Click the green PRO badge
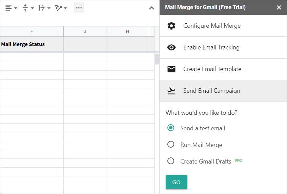 (x=239, y=160)
